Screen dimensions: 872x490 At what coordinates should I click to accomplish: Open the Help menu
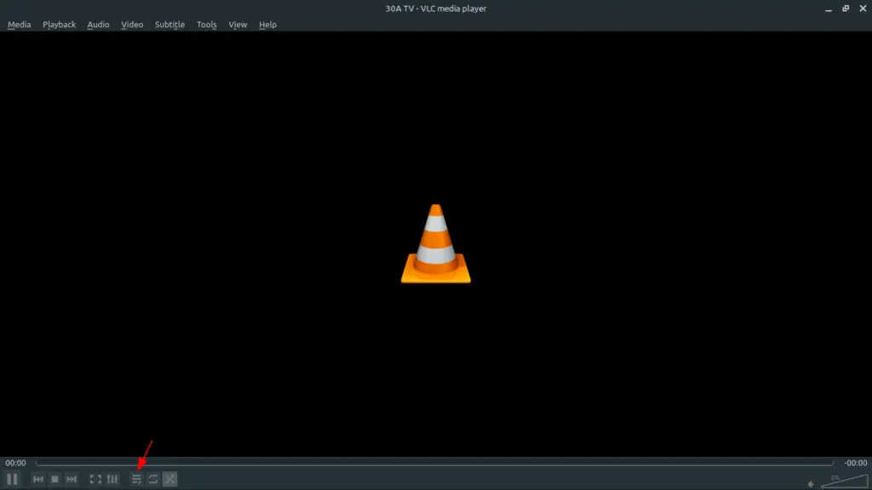267,25
